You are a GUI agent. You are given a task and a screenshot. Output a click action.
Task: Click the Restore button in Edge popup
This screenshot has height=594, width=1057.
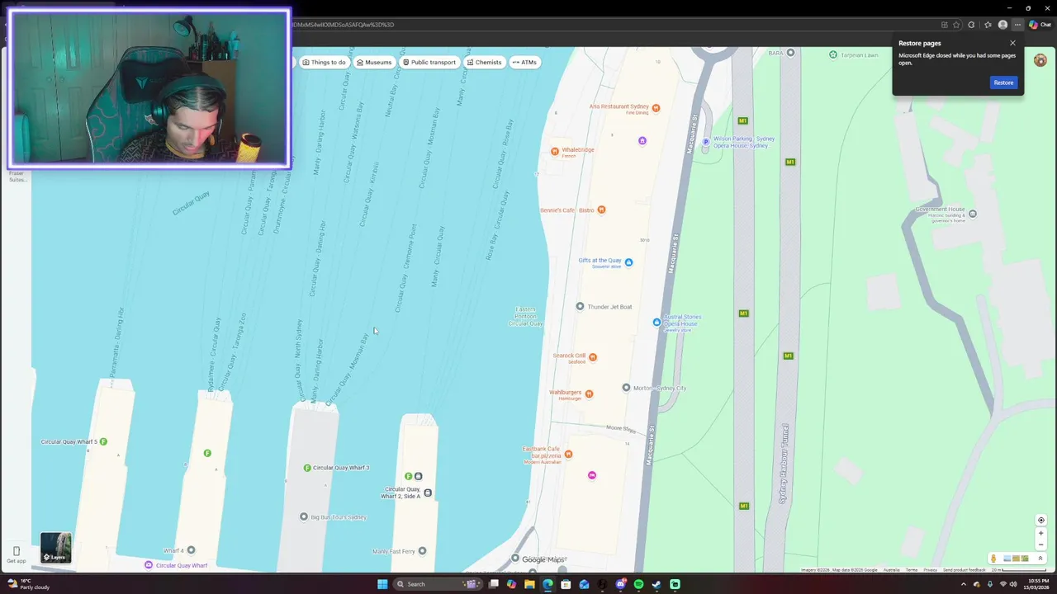[x=1003, y=82]
